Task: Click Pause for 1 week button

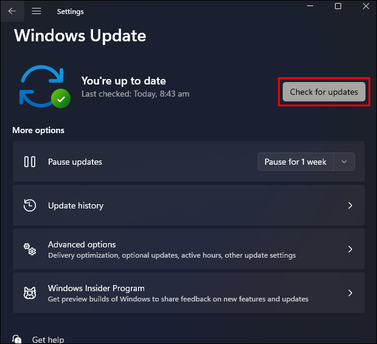Action: [296, 162]
